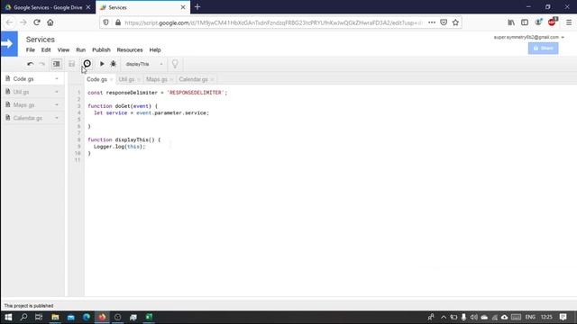Click the URL address bar
The image size is (577, 324).
click(x=273, y=22)
